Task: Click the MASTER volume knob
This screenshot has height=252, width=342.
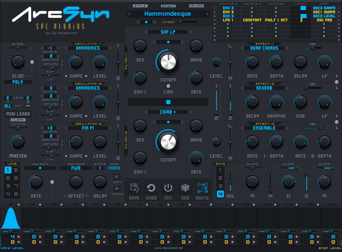Action: click(18, 142)
